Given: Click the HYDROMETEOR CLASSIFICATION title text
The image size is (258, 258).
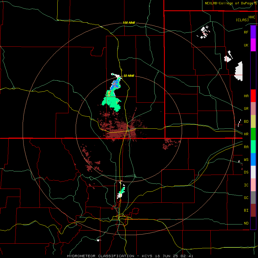Looking at the screenshot, I should (101, 256).
